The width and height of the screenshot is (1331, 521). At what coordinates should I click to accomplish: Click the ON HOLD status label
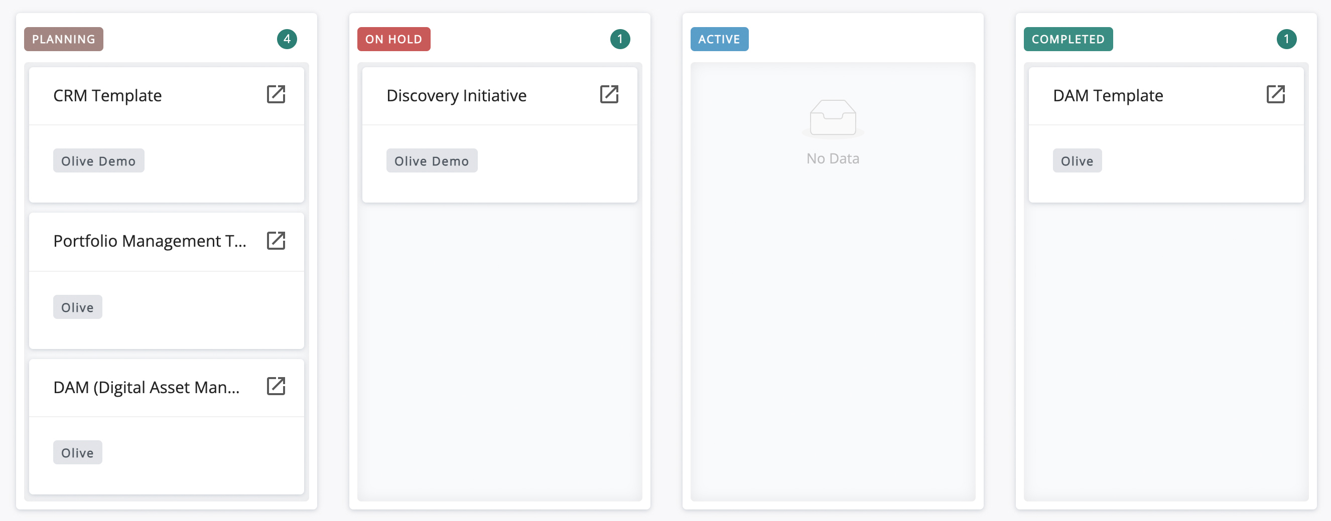[x=393, y=39]
